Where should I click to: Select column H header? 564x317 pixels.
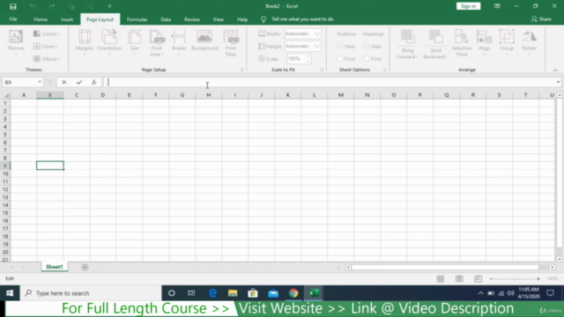209,95
